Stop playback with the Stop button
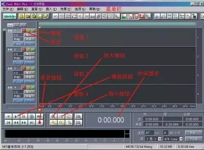 pos(8,117)
